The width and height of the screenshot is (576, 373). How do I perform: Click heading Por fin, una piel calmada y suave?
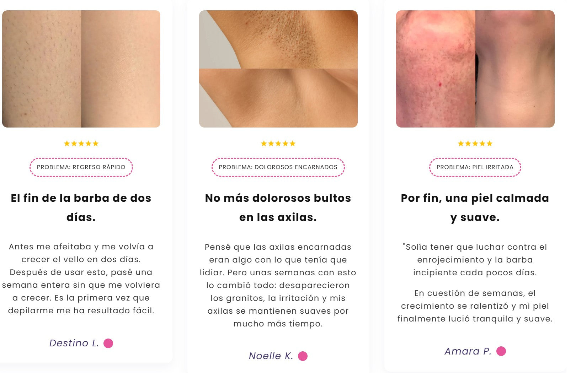[x=475, y=207]
